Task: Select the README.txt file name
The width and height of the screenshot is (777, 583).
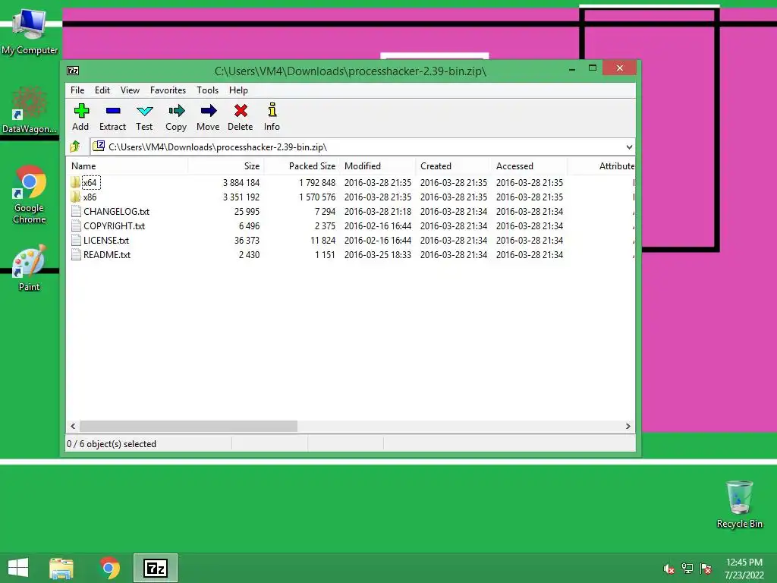Action: [107, 254]
